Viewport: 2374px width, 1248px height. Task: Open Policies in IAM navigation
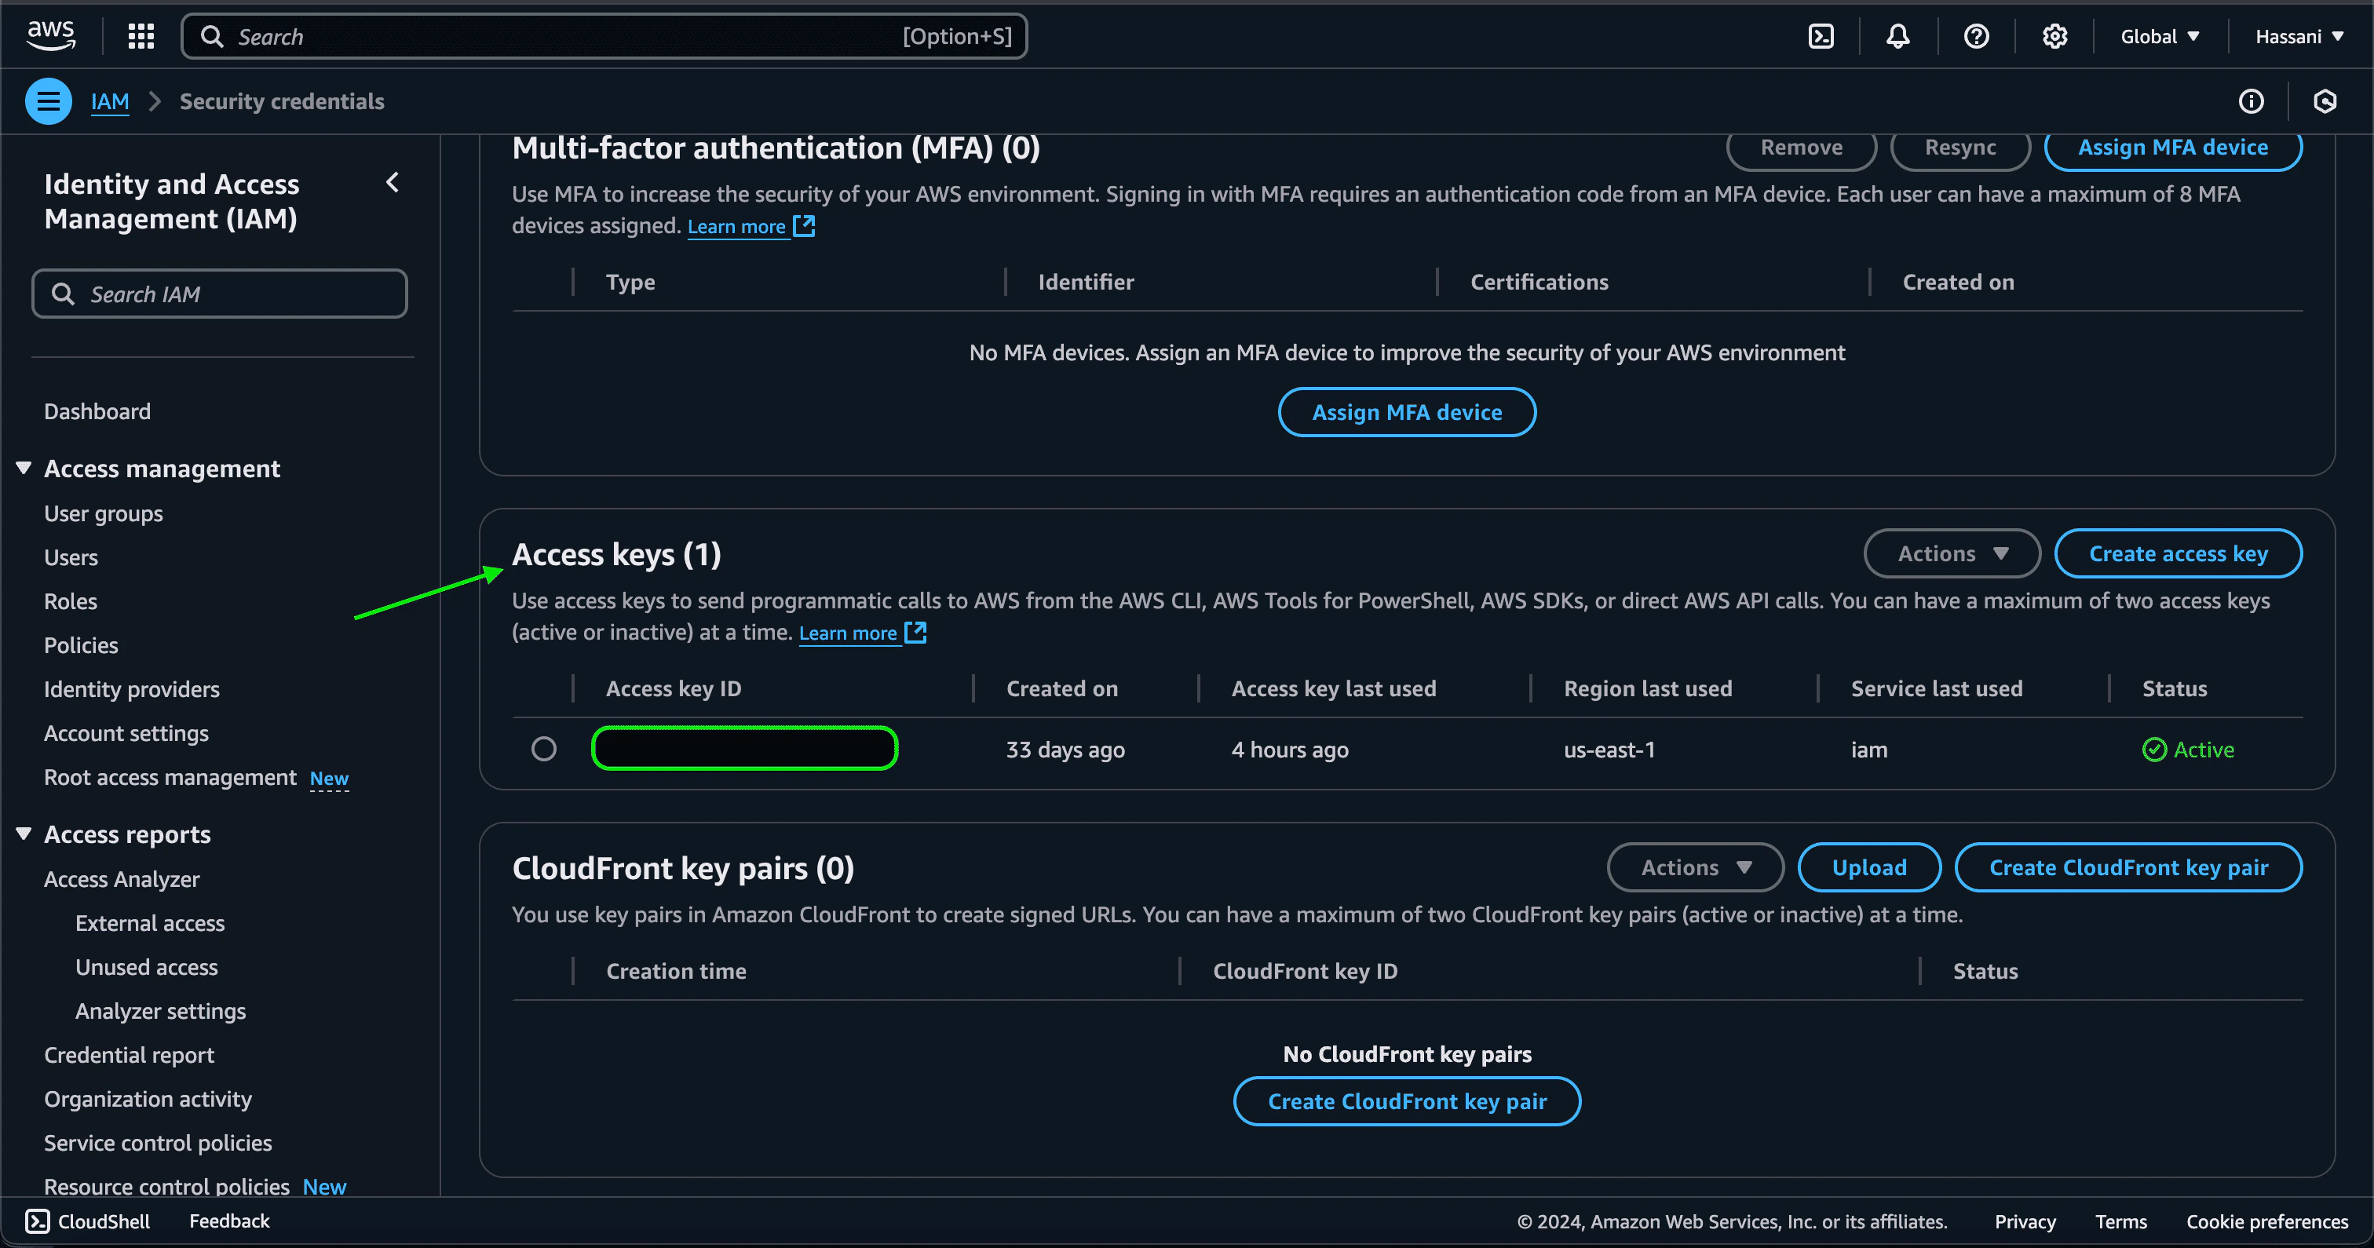(81, 645)
